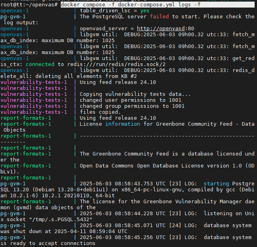Click the 'files copied.' message
This screenshot has width=257, height=247.
pos(100,112)
